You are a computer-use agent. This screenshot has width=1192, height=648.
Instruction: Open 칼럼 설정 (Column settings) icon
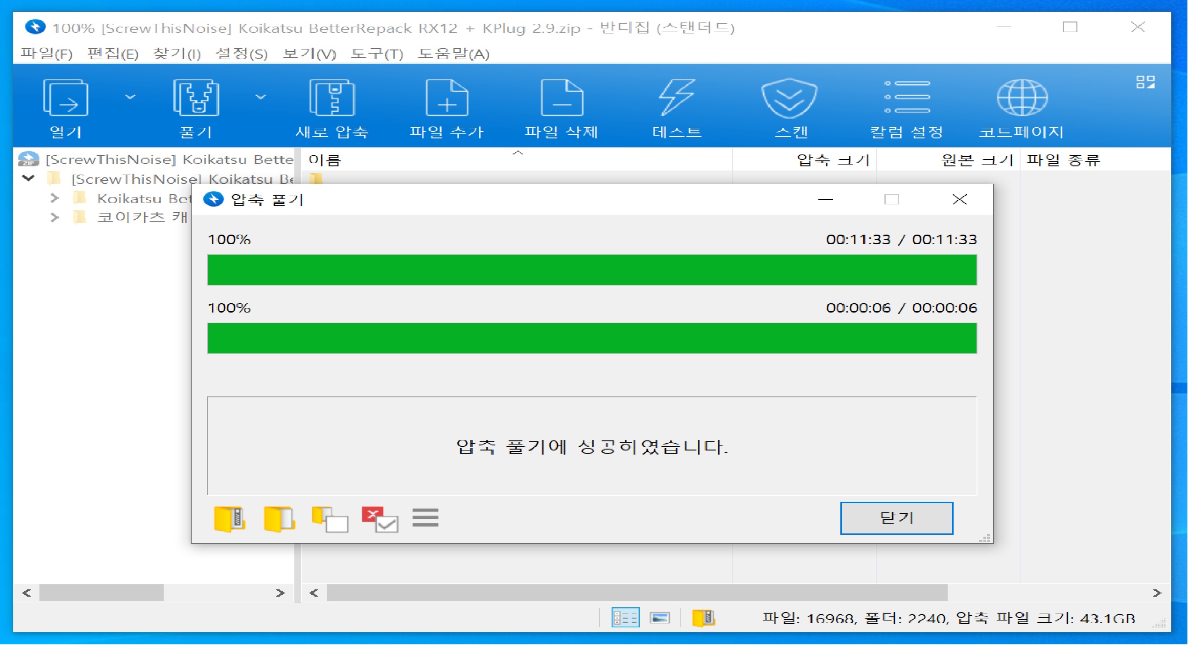coord(907,98)
